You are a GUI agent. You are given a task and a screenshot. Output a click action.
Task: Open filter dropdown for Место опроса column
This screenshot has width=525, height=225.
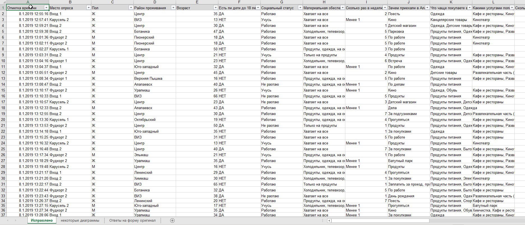[89, 8]
